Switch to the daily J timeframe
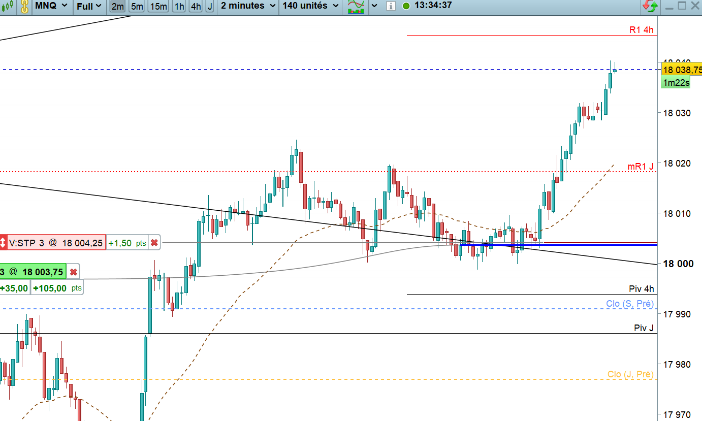 click(209, 6)
